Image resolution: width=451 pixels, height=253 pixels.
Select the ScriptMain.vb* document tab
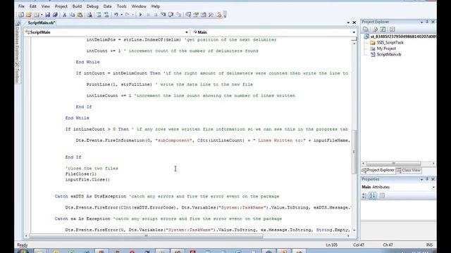pos(42,22)
